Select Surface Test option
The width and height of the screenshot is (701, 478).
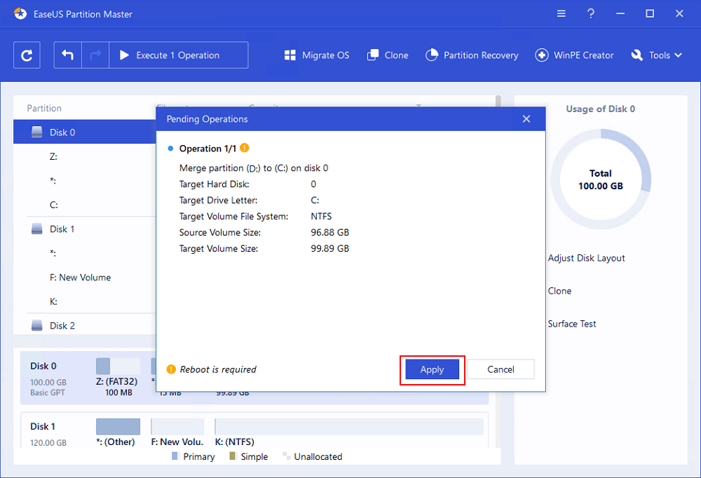(572, 324)
